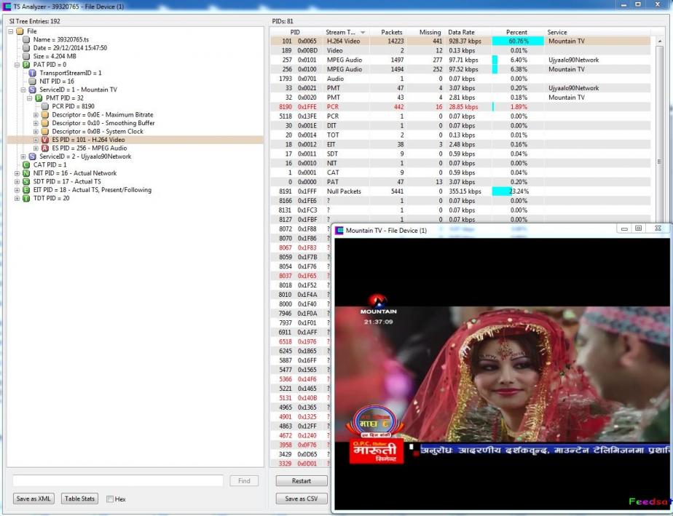
Task: Click the Maximum Bitrate descriptor folder icon
Action: 45,115
